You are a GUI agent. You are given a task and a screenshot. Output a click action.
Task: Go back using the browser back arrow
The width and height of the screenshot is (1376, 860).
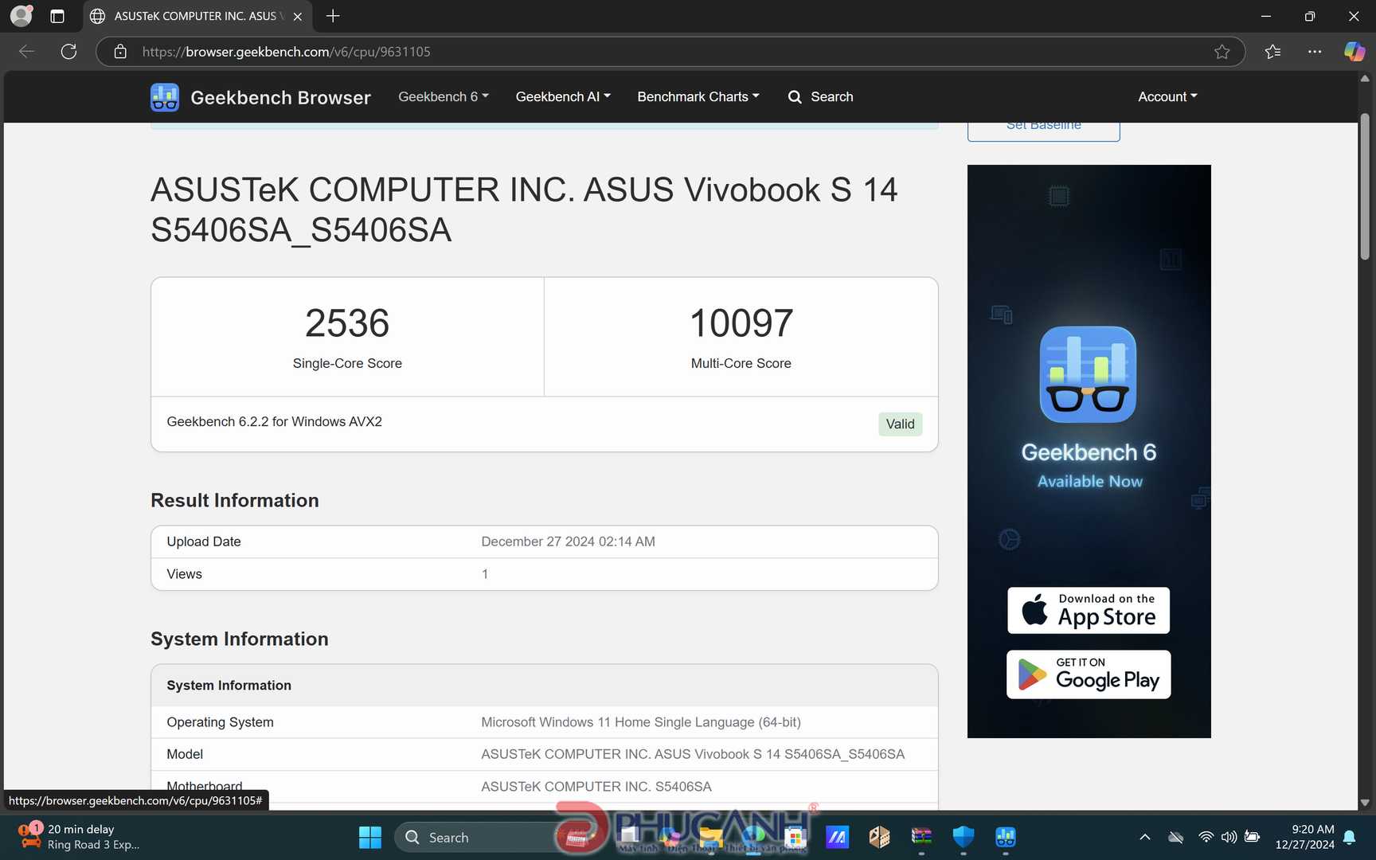[x=26, y=52]
